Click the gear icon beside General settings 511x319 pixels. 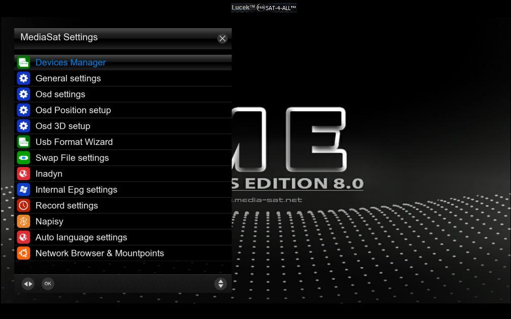tap(24, 78)
